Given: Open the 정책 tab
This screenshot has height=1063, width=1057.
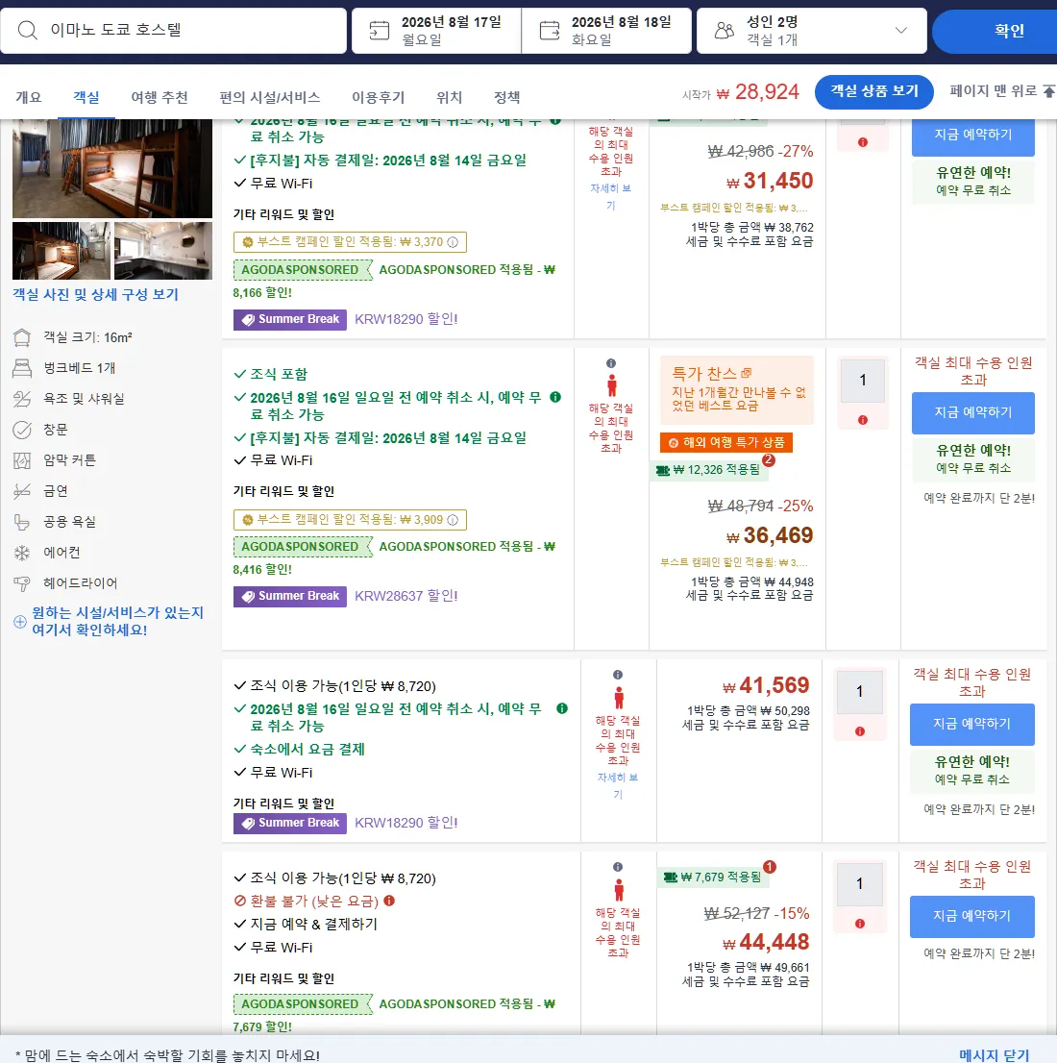Looking at the screenshot, I should pos(506,98).
